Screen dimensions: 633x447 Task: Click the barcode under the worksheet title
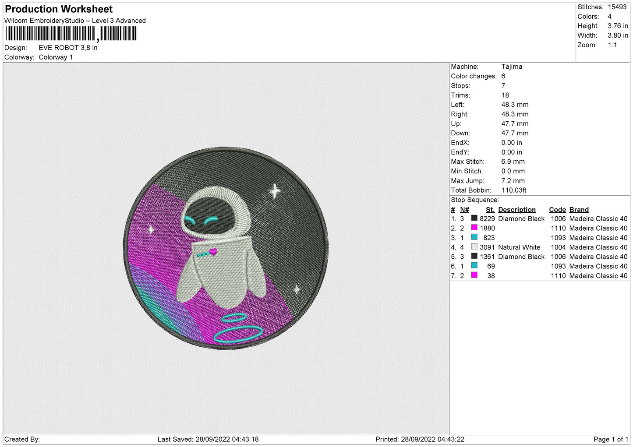(x=71, y=34)
